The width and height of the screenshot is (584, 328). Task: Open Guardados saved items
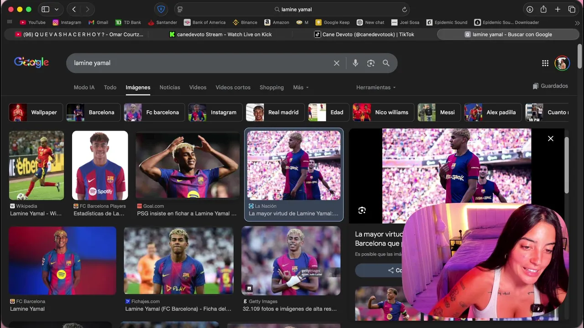[550, 86]
